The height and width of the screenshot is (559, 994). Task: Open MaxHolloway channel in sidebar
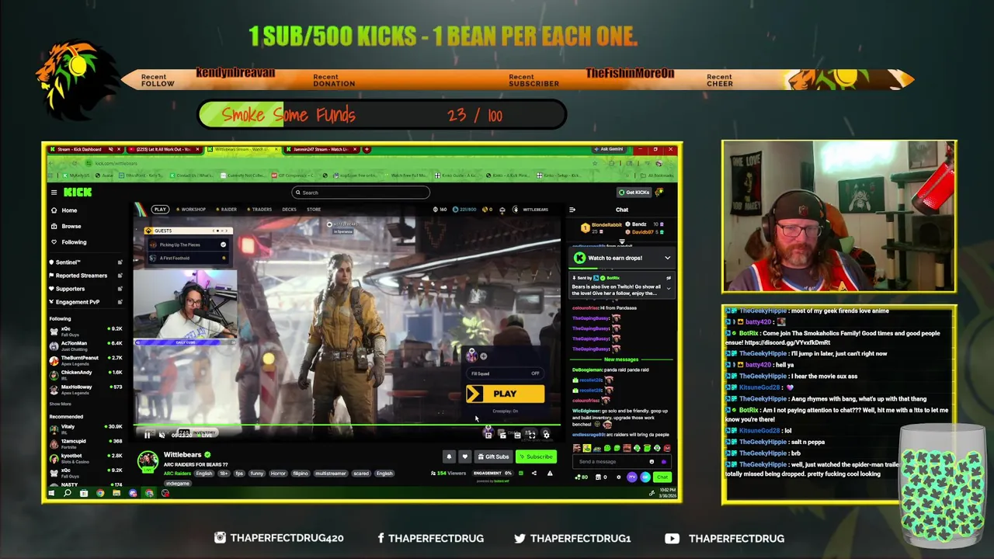coord(85,389)
